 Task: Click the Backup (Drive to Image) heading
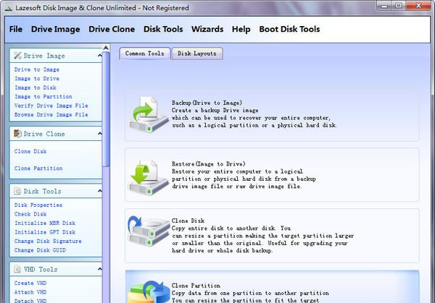tap(207, 103)
